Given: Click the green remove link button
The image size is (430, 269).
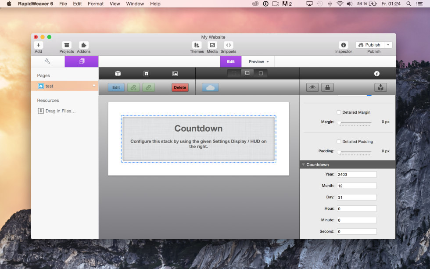Looking at the screenshot, I should tap(149, 87).
